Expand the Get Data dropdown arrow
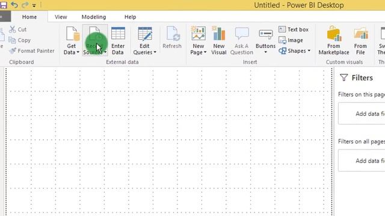The width and height of the screenshot is (385, 216). tap(78, 52)
